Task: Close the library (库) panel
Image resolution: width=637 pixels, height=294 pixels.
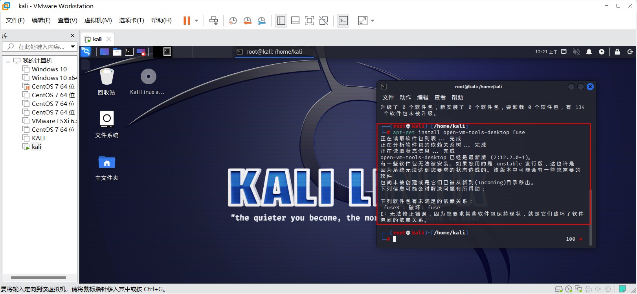Action: click(72, 36)
